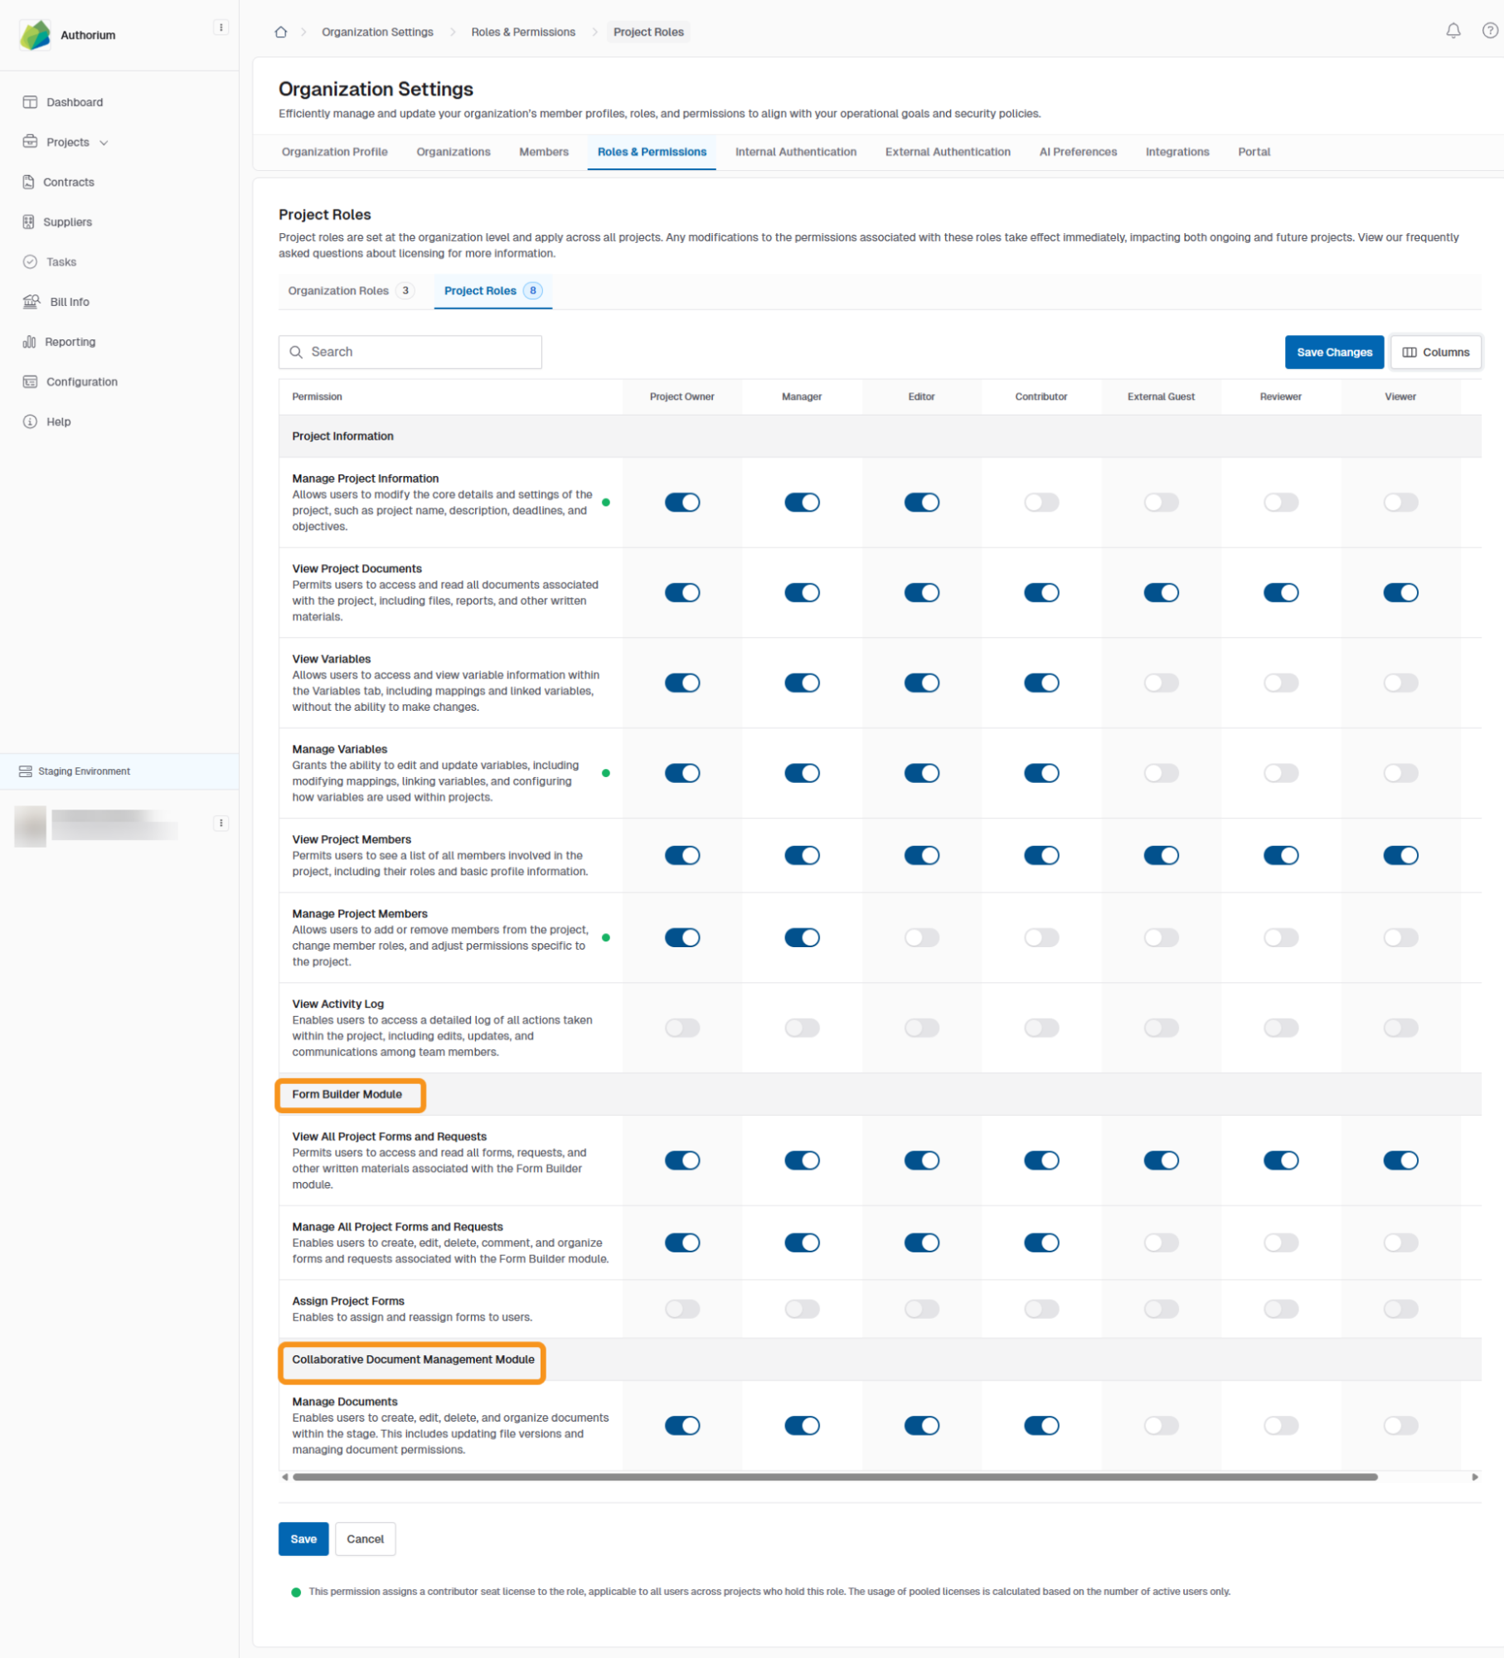1504x1658 pixels.
Task: Enable Manage Project Information for Contributor
Action: click(x=1041, y=503)
